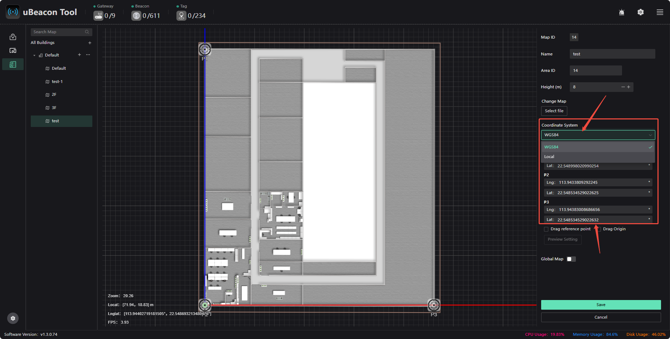670x339 pixels.
Task: Click the bottom-left settings gear icon
Action: [13, 318]
